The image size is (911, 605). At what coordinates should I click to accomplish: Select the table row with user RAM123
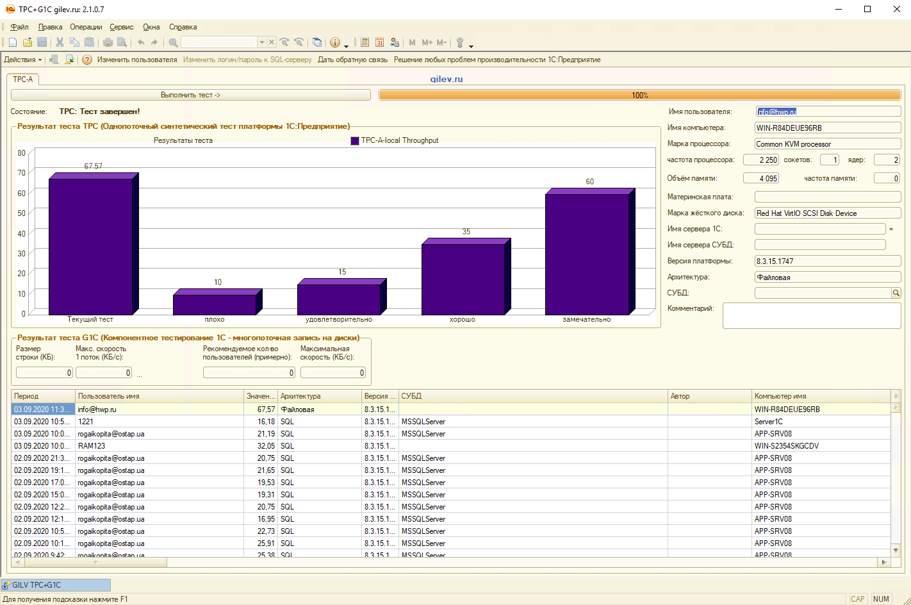(x=92, y=446)
